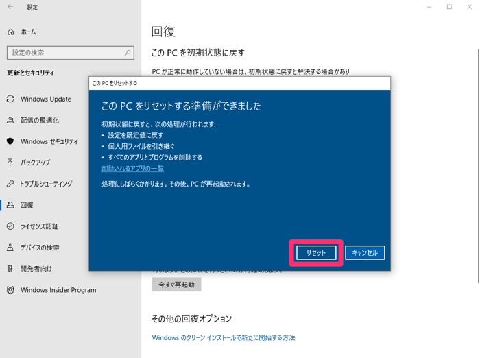This screenshot has height=358, width=480.
Task: Click the 今すぐ再起動 button
Action: (176, 285)
